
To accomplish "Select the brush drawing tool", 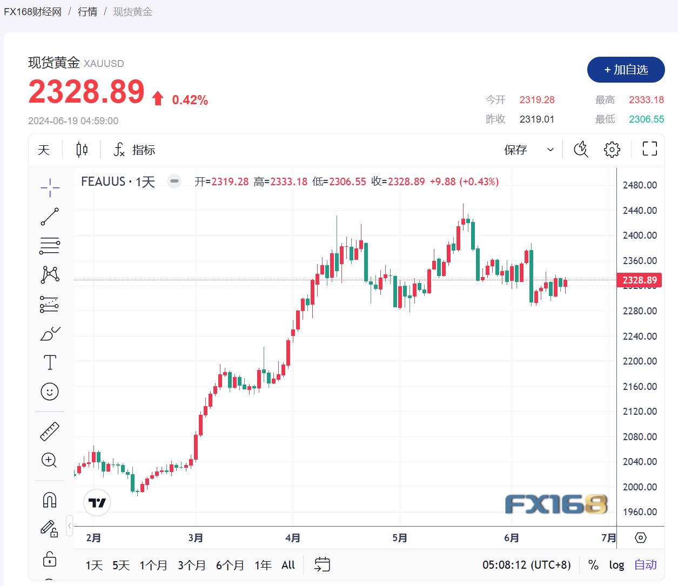I will (49, 333).
